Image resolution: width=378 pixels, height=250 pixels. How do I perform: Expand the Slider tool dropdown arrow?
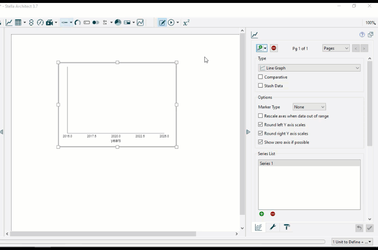[71, 23]
